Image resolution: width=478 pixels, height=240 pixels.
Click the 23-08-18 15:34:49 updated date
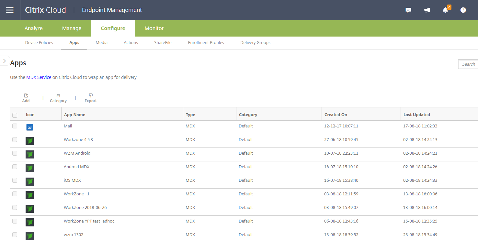420,235
